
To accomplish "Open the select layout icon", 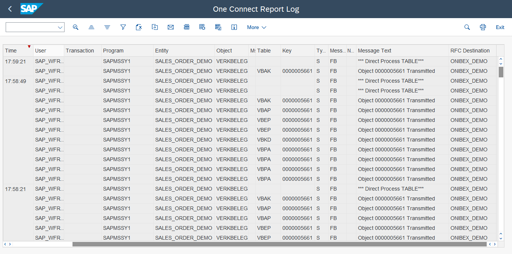I will click(202, 27).
